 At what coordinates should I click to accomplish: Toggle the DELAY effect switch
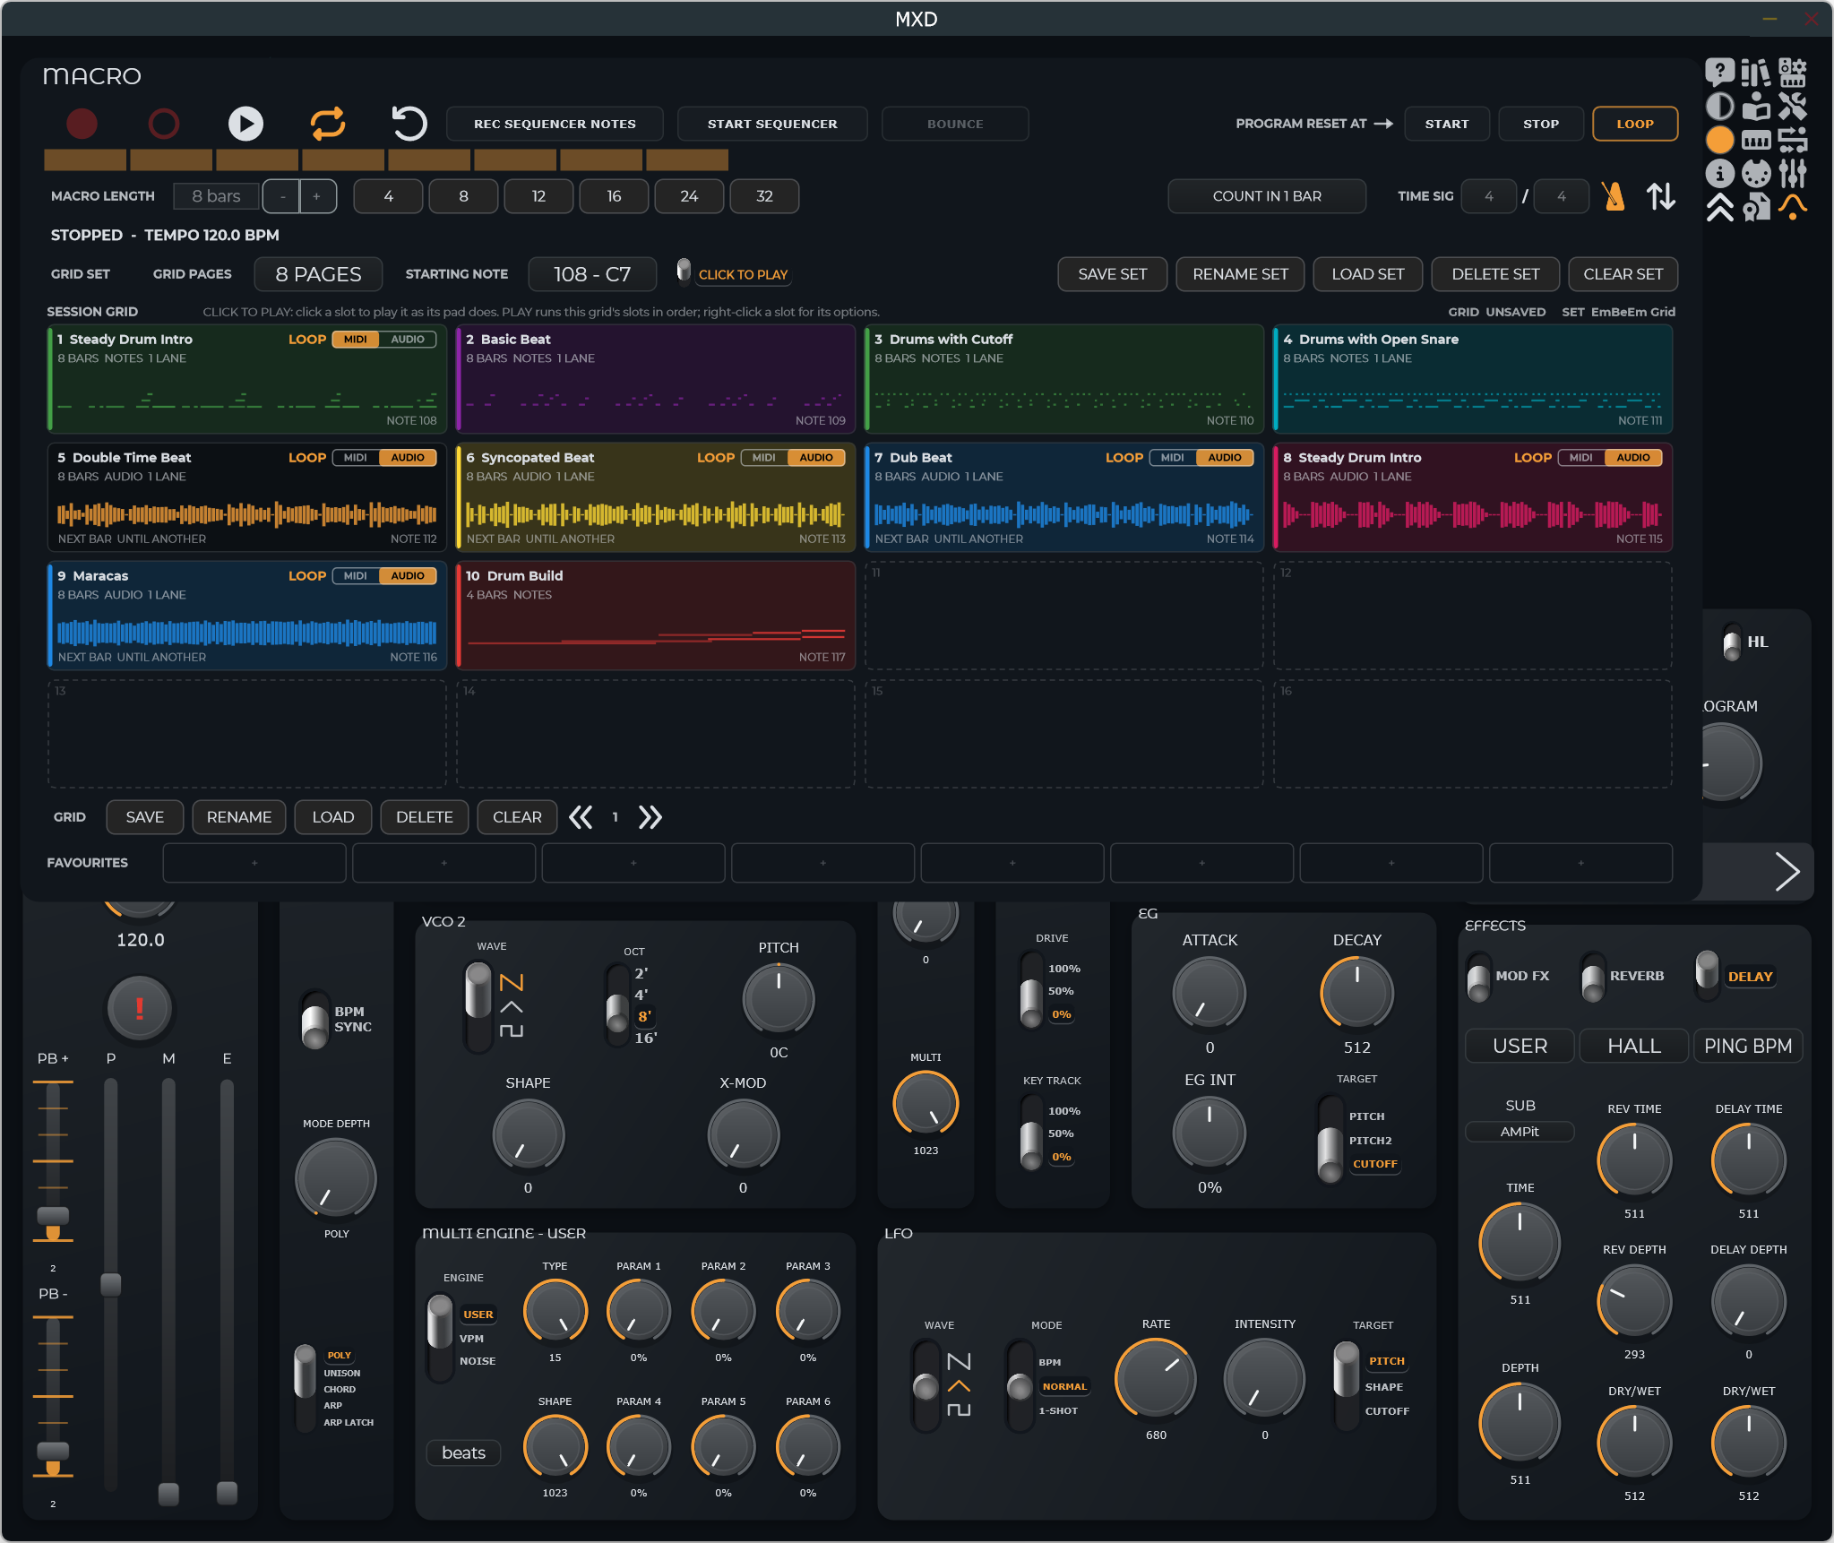coord(1708,975)
